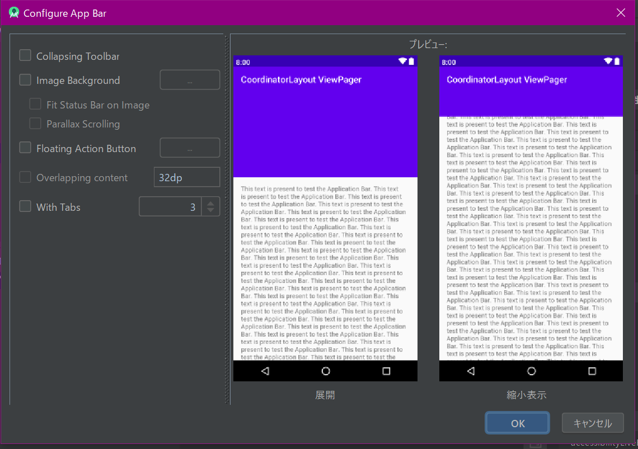638x449 pixels.
Task: Click the キャンセル button
Action: click(593, 423)
